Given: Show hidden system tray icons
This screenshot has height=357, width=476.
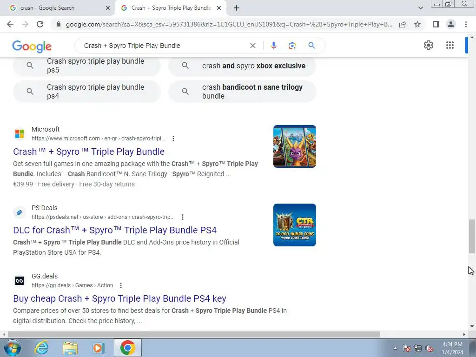Looking at the screenshot, I should click(395, 348).
